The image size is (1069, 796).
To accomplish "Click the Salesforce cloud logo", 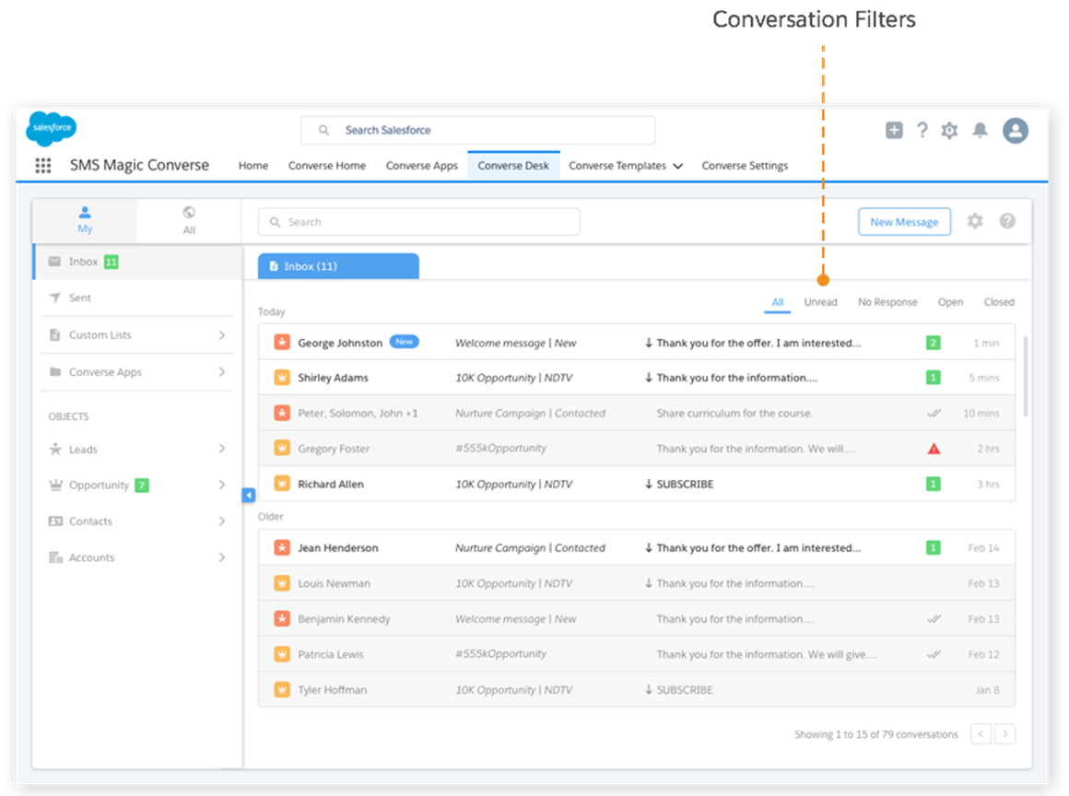I will tap(51, 128).
